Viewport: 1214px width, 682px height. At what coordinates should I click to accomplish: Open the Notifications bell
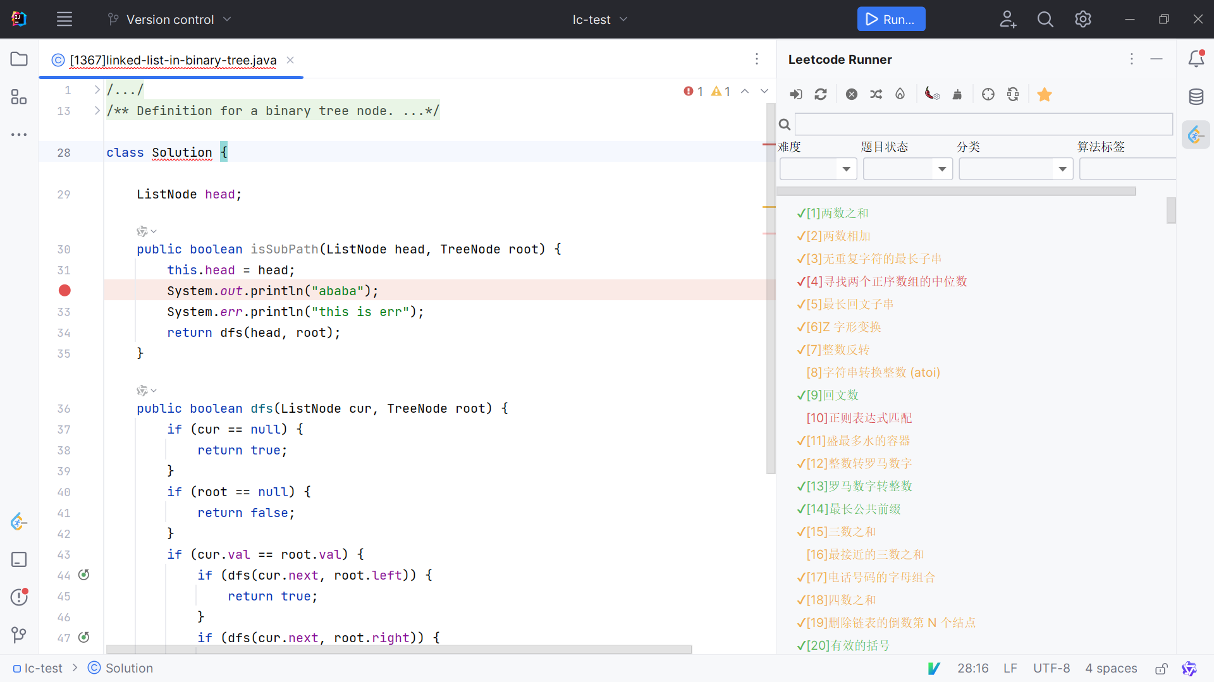[x=1196, y=59]
